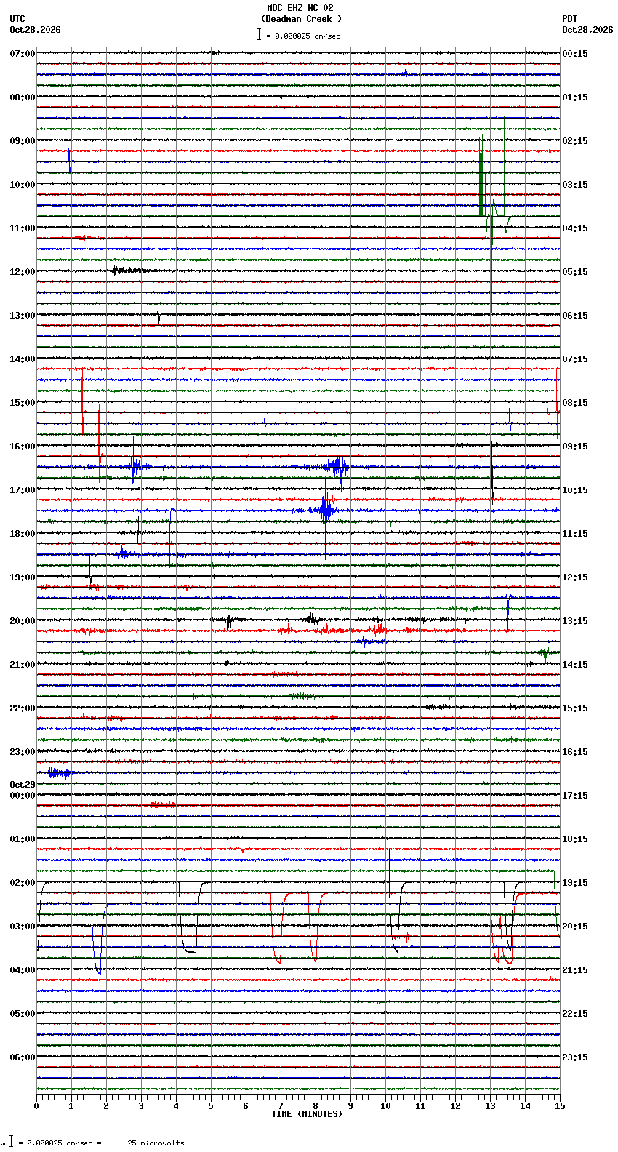Click the 'TIME (MINUTES)' axis label
This screenshot has height=1152, width=618.
[307, 1114]
